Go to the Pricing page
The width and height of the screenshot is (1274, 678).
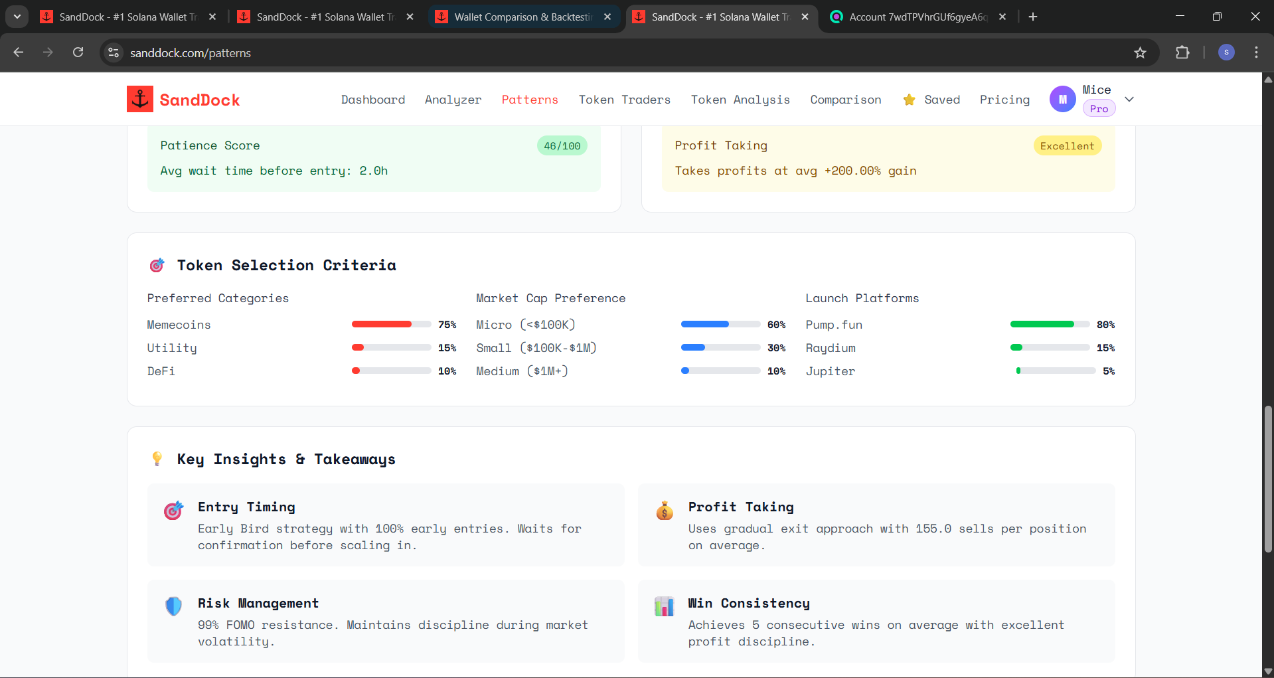point(1004,100)
